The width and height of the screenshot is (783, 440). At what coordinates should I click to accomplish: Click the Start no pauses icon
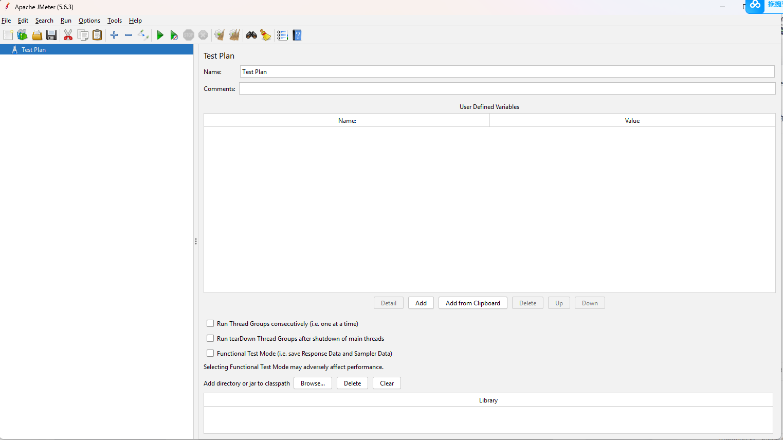174,35
